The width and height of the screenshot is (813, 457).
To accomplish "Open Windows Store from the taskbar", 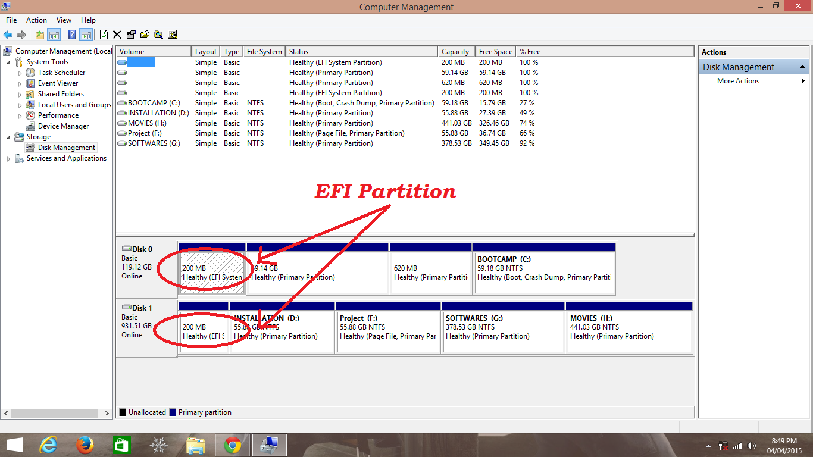I will tap(121, 445).
